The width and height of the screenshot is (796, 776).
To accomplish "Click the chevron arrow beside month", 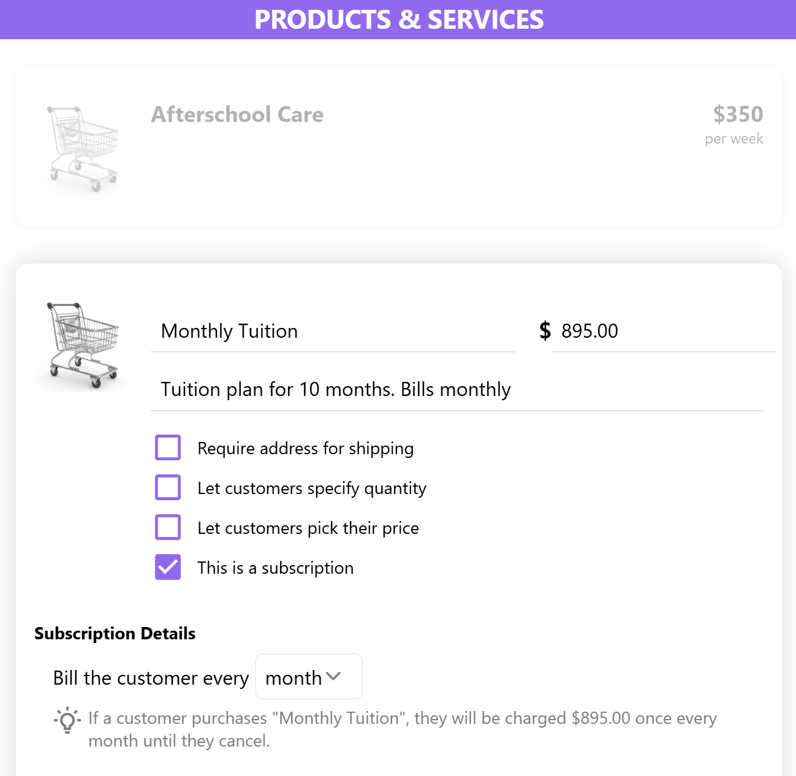I will pyautogui.click(x=333, y=676).
